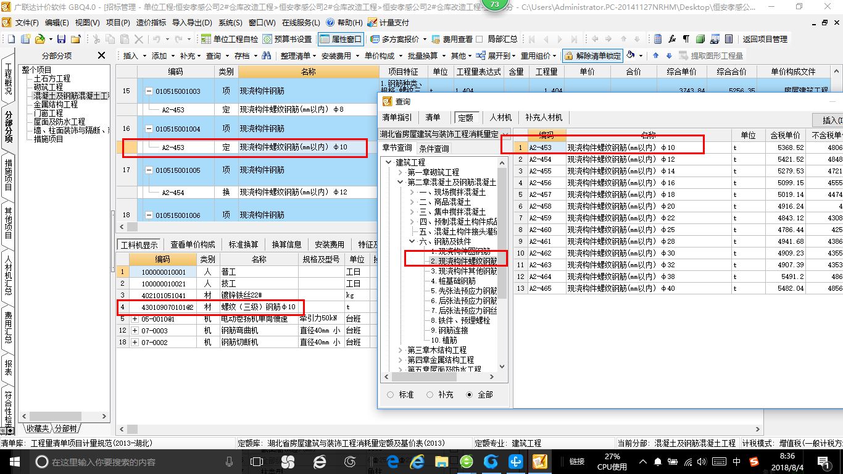Toggle the 局部汇总 checkbox

[x=479, y=39]
